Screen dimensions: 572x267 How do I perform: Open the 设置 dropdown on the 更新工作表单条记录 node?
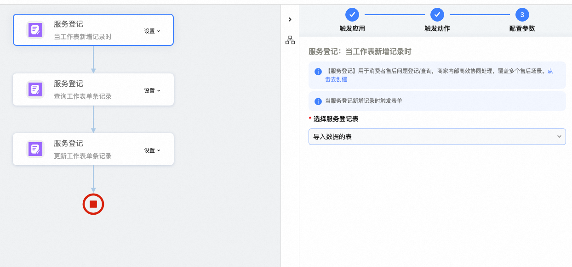[x=152, y=150]
